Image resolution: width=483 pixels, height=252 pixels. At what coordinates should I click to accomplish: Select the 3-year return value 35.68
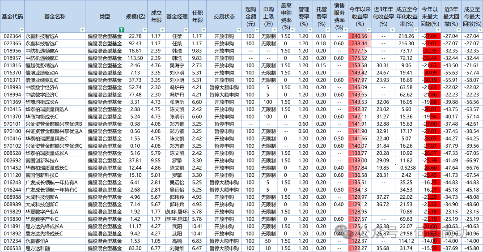tap(382, 248)
